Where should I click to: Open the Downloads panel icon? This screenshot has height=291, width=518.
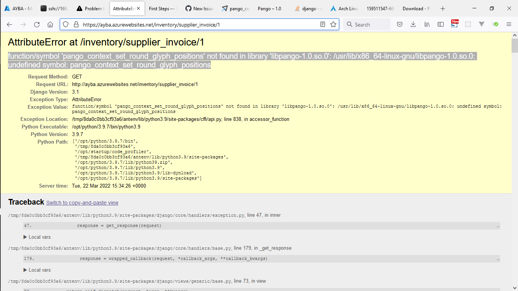[413, 24]
